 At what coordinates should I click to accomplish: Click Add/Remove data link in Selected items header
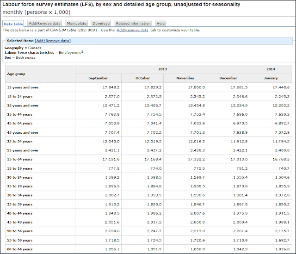tap(52, 41)
